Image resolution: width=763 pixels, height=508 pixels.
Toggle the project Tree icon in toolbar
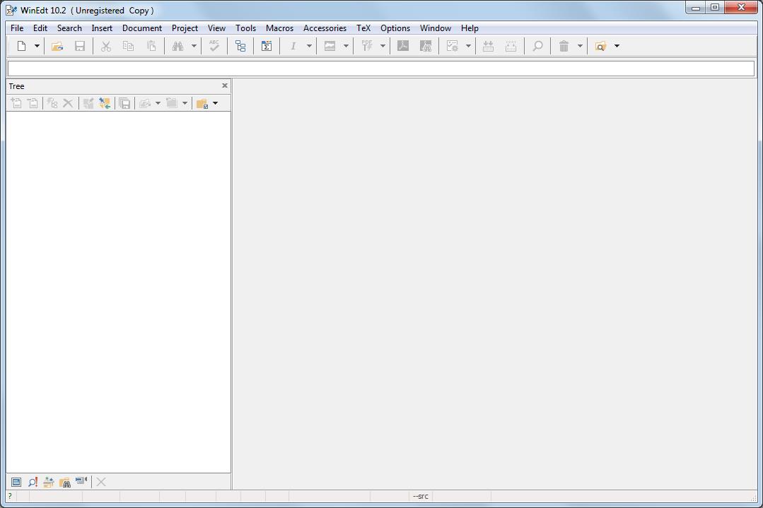click(x=240, y=46)
